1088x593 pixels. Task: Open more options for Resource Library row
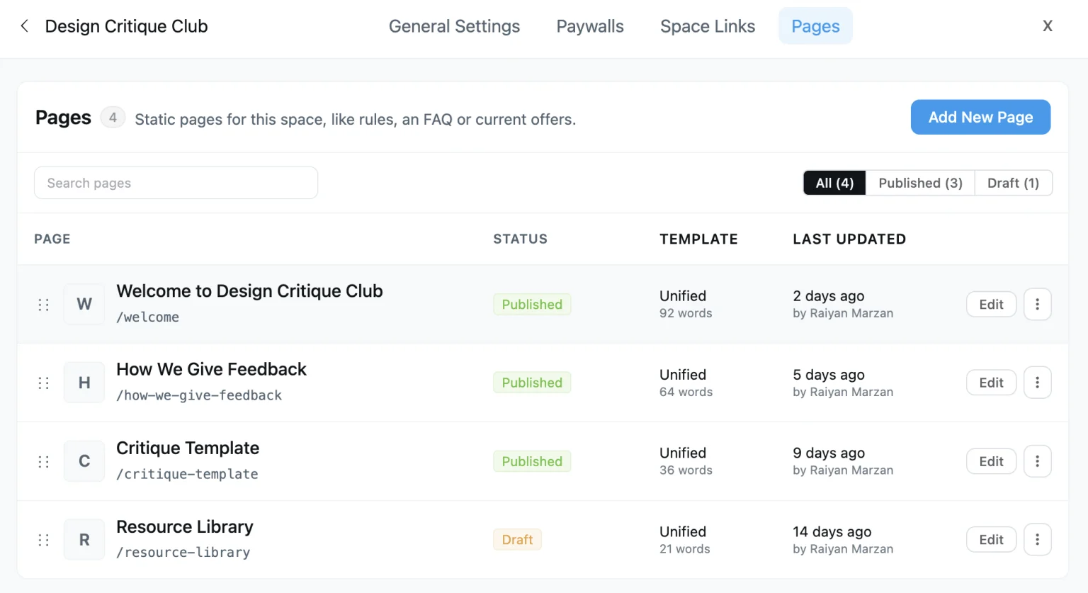(1037, 540)
